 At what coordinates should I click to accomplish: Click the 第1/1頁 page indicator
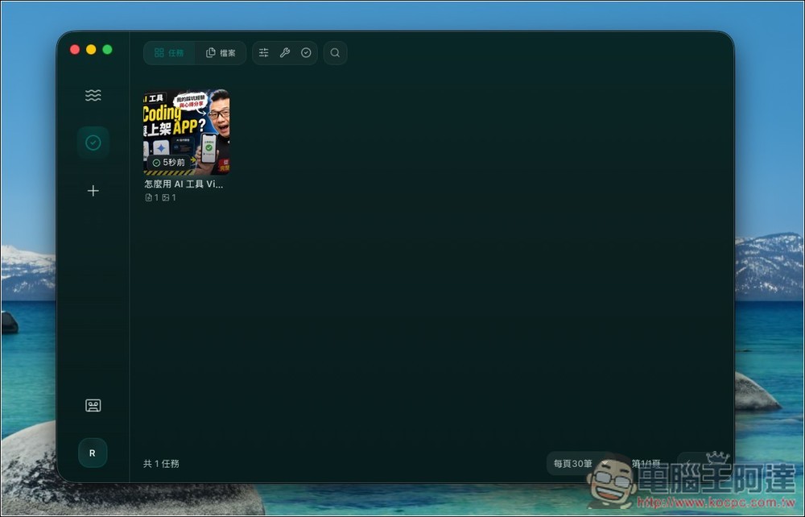click(x=646, y=464)
